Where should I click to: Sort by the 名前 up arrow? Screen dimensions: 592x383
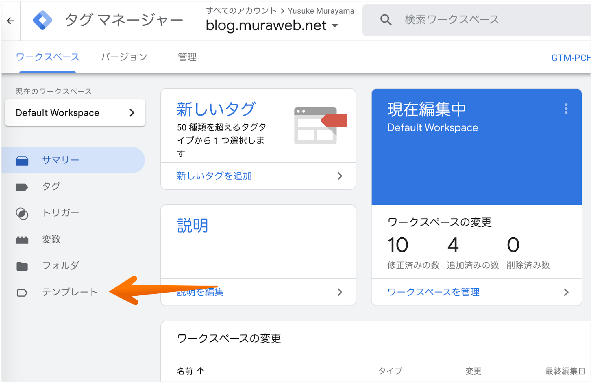tap(201, 371)
